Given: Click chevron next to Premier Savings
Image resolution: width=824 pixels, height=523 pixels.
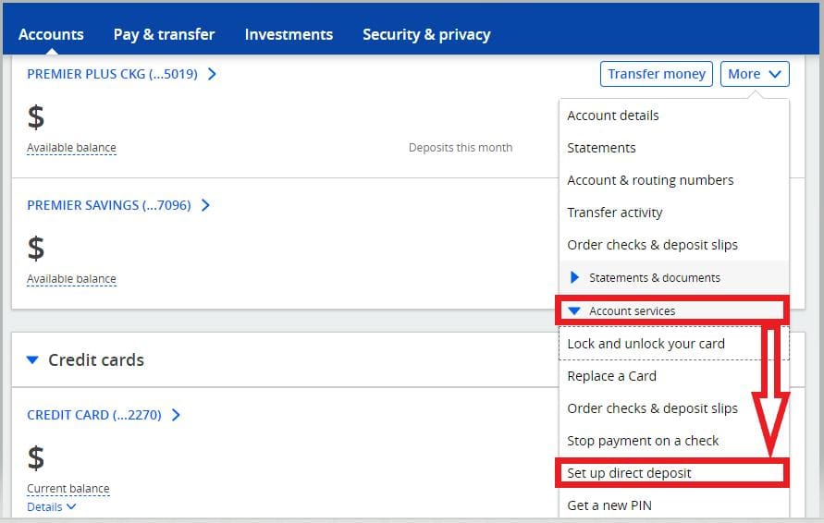Looking at the screenshot, I should pos(205,205).
